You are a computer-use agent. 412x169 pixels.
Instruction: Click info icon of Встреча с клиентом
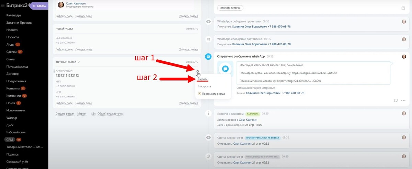point(208,113)
